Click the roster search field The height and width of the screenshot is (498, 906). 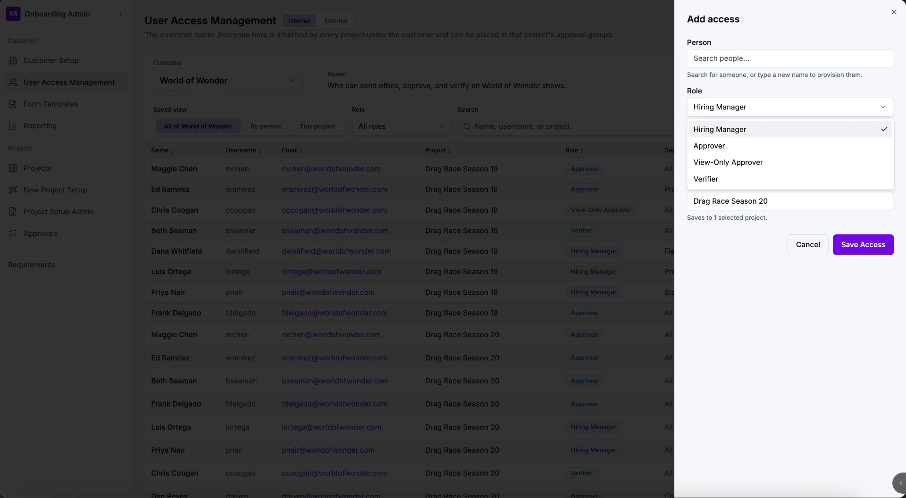[566, 126]
